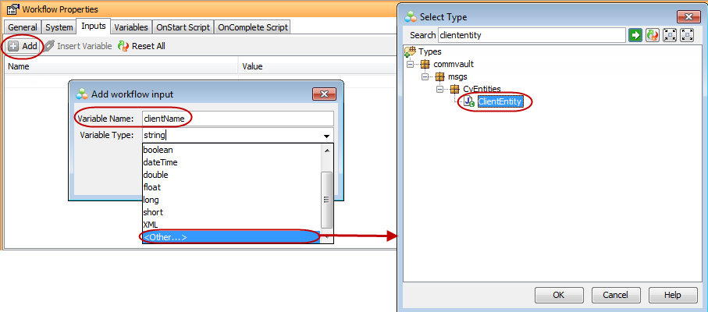This screenshot has width=708, height=312.
Task: Click the Add input plus icon
Action: 14,46
